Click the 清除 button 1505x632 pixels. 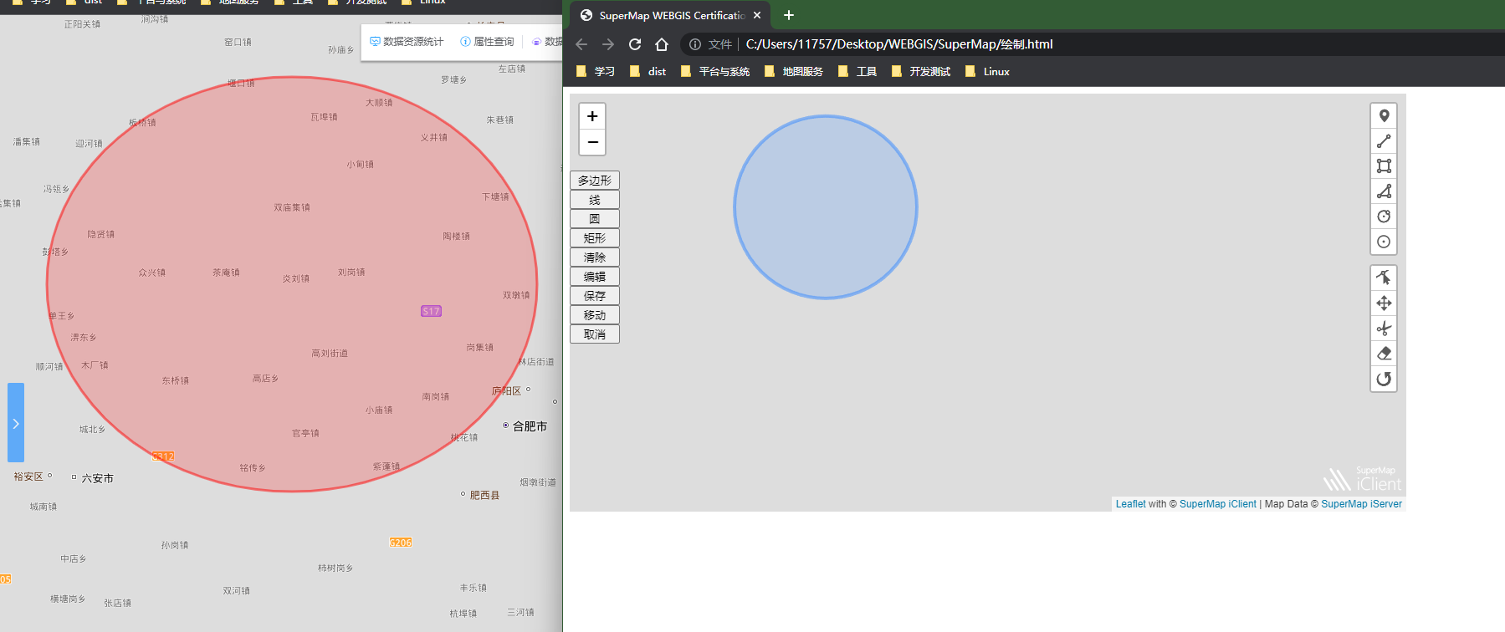[595, 257]
